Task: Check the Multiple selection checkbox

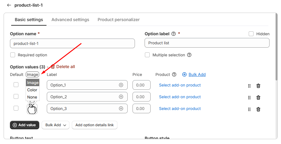Action: pos(147,55)
